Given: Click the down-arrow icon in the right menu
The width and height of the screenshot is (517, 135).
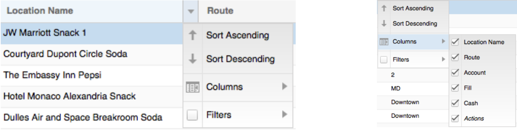Looking at the screenshot, I should click(384, 24).
